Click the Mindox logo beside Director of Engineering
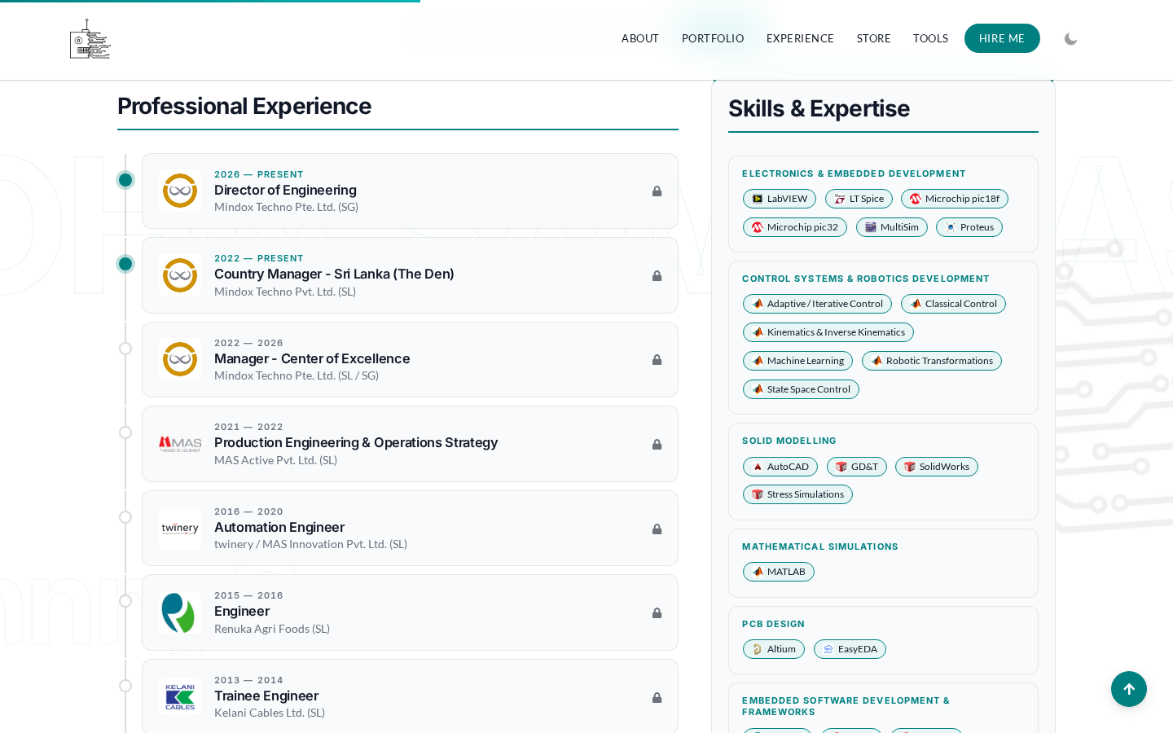The image size is (1173, 733). (180, 191)
